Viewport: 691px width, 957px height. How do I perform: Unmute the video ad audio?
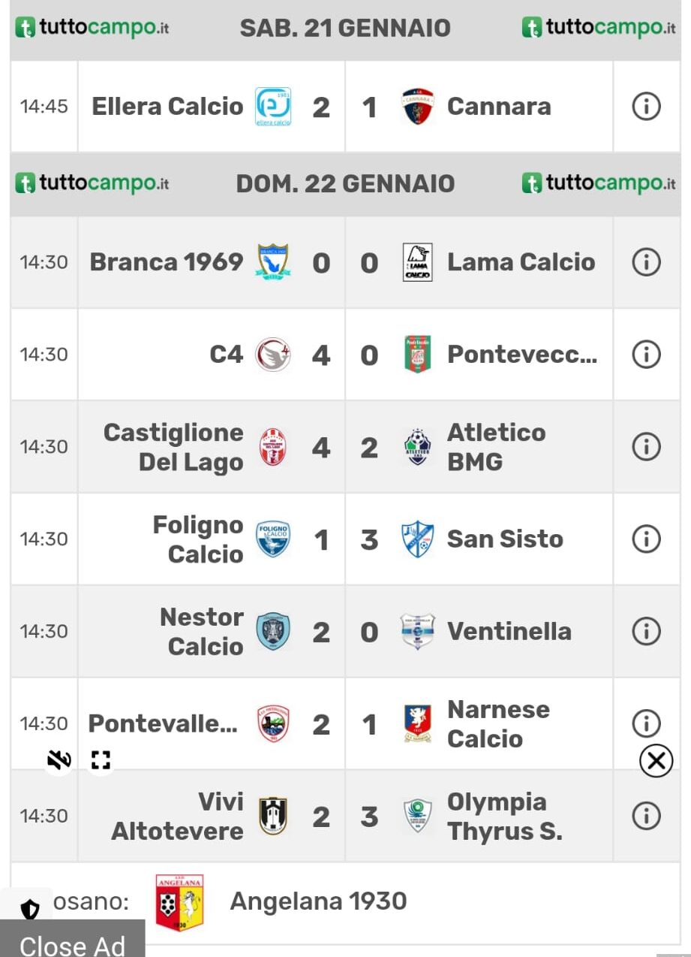coord(59,760)
